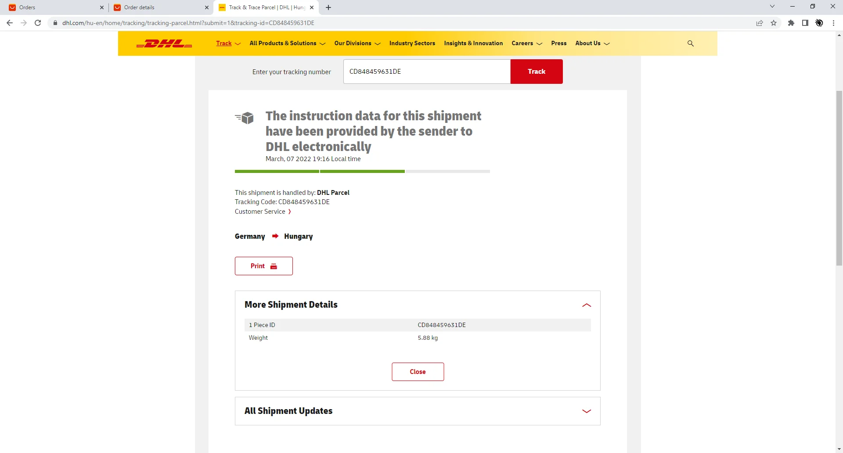Toggle the browser side panel icon
Screen dimensions: 843x453
click(805, 23)
